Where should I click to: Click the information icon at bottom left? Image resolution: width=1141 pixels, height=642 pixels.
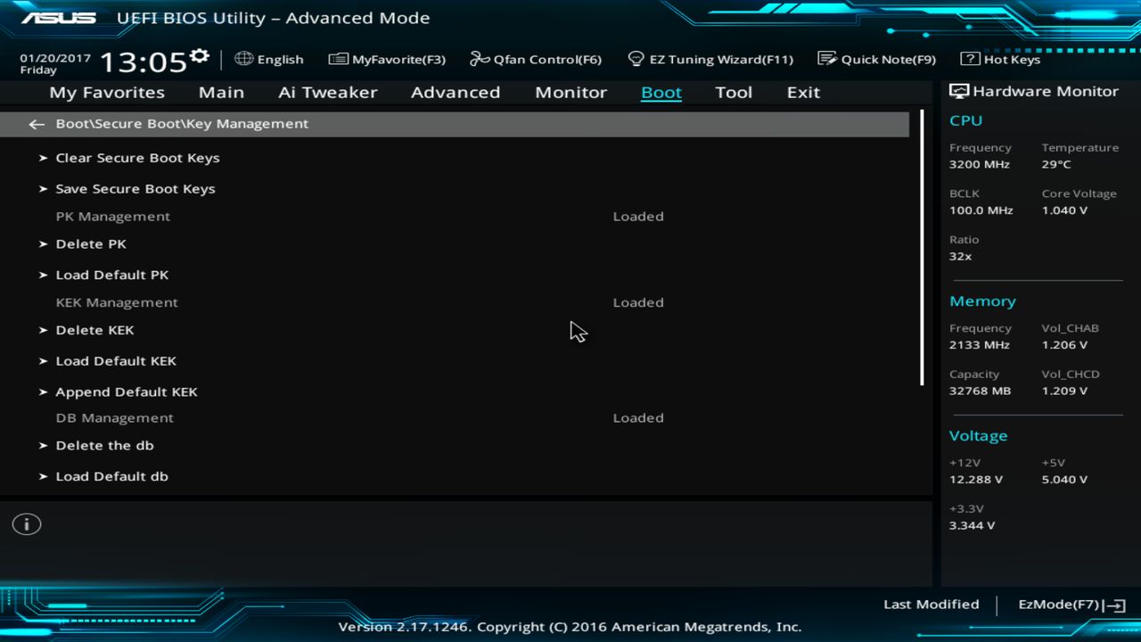(x=26, y=524)
